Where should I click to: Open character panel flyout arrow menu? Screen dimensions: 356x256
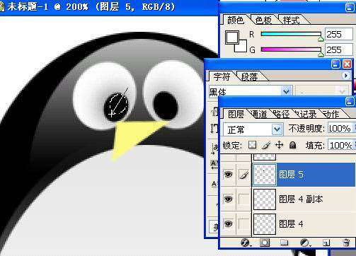click(345, 76)
